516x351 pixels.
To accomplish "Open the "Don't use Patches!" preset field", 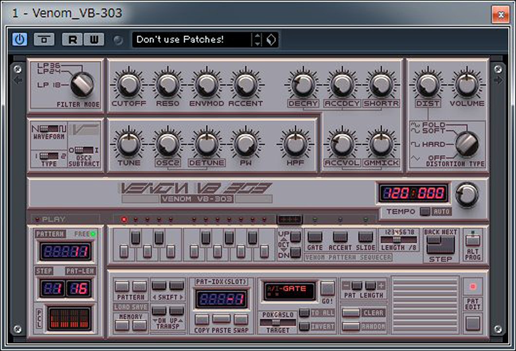I will pos(192,40).
